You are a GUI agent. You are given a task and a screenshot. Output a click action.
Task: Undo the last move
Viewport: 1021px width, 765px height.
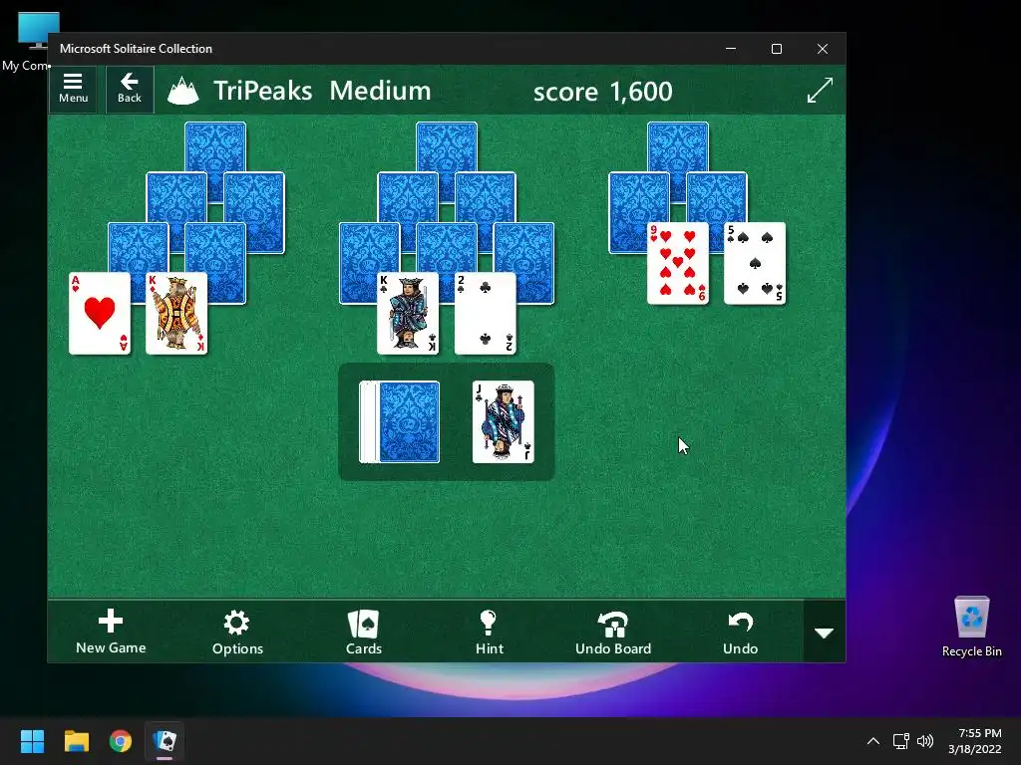741,632
